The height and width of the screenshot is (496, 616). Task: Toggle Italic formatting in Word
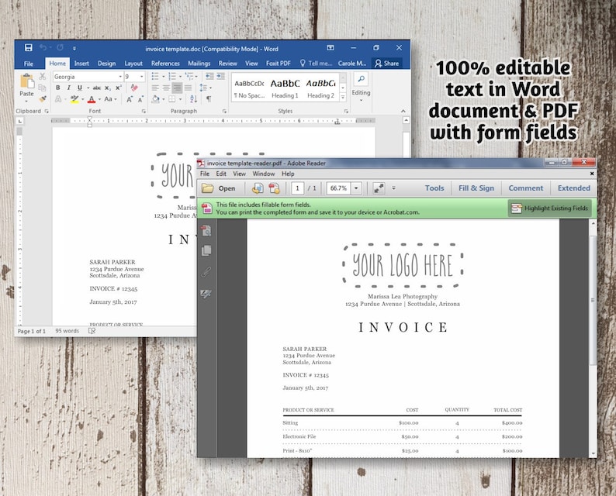(x=69, y=88)
